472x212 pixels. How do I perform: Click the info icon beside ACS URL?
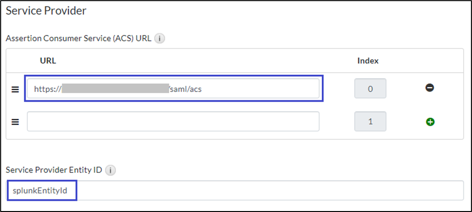[160, 39]
